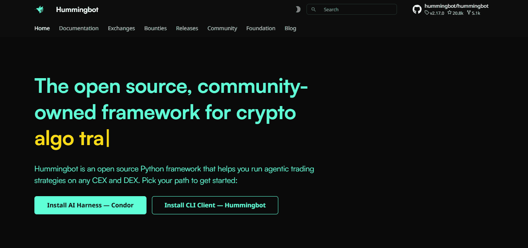Go to the Blog tab
Viewport: 528px width, 248px height.
click(x=290, y=28)
